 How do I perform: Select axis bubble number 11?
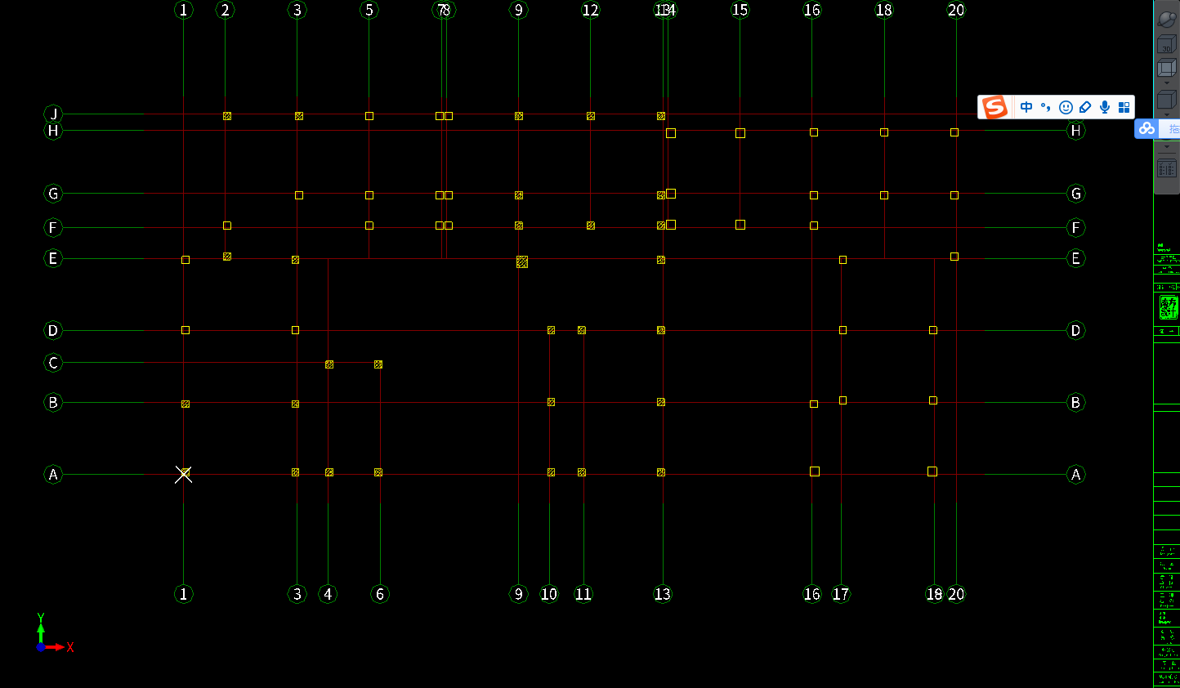click(x=583, y=594)
